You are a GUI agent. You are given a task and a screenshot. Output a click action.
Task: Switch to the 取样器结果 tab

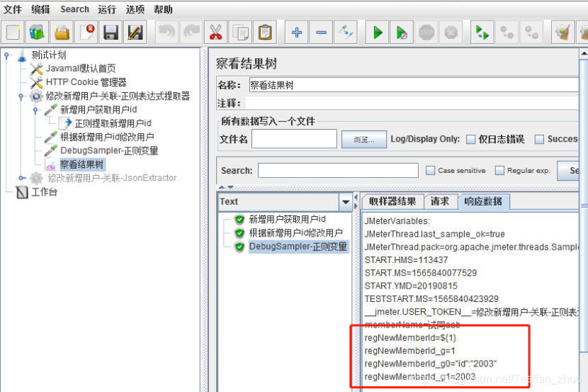click(x=392, y=201)
